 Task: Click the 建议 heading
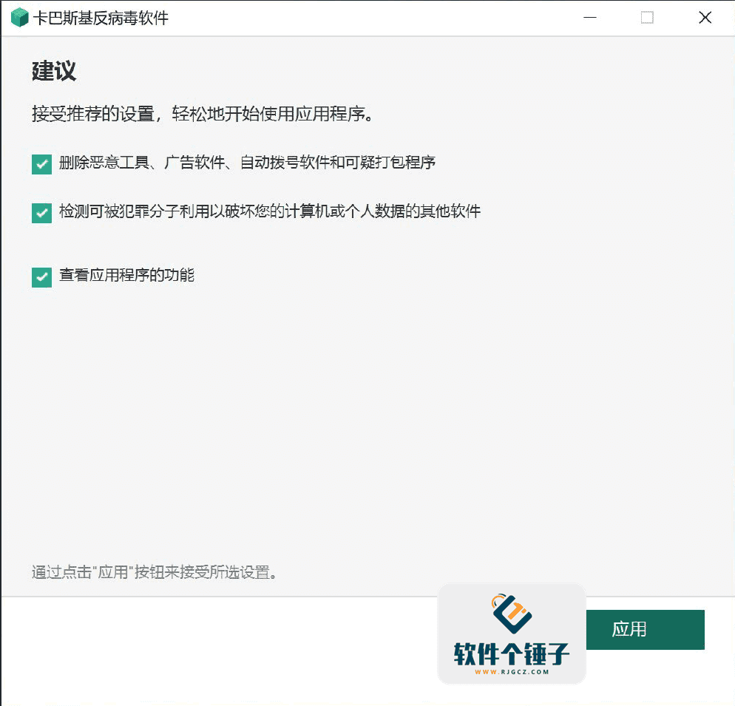tap(54, 72)
